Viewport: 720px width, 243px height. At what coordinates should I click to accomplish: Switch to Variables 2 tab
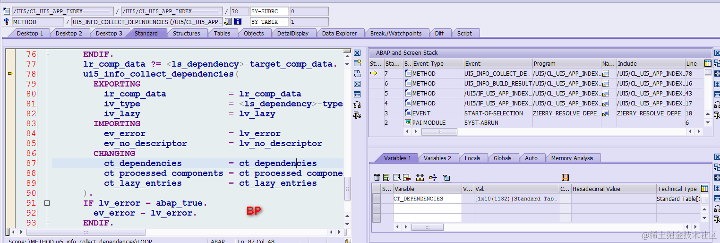[437, 158]
